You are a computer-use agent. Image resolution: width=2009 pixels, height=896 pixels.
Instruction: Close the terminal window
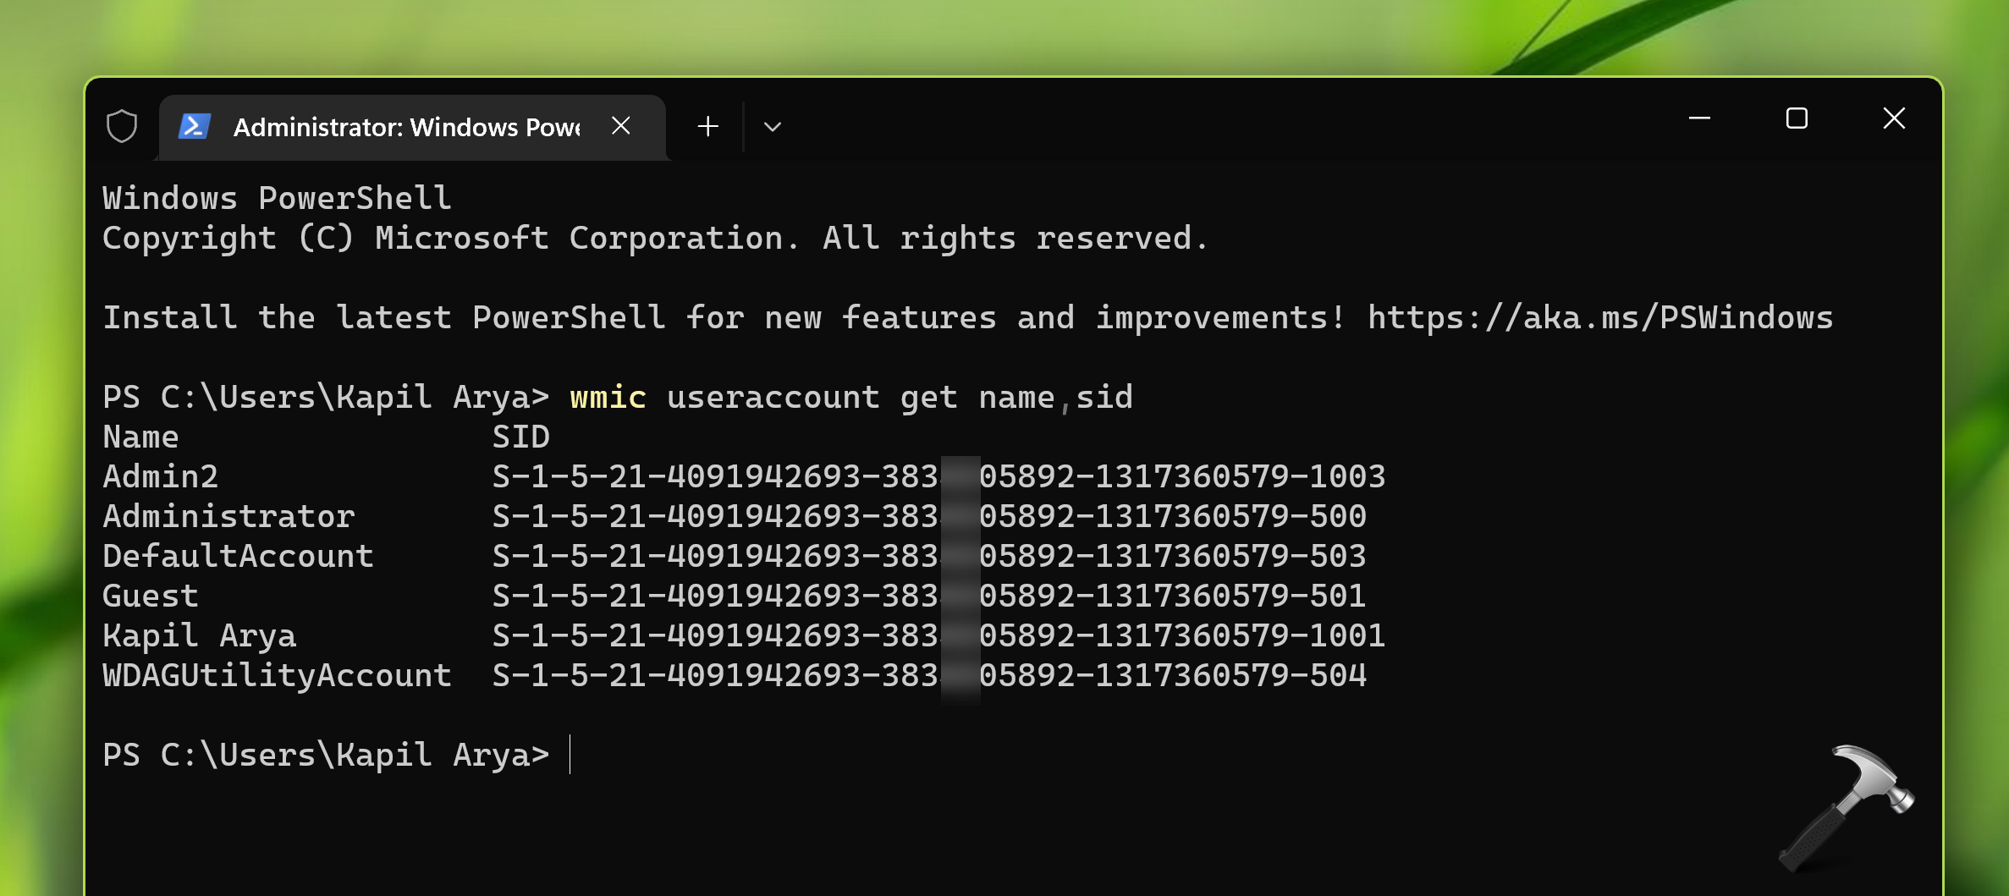(1894, 118)
